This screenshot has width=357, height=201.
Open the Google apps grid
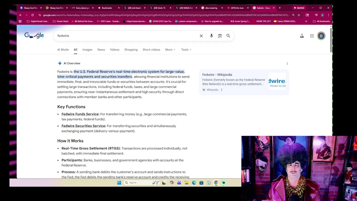coord(312,36)
